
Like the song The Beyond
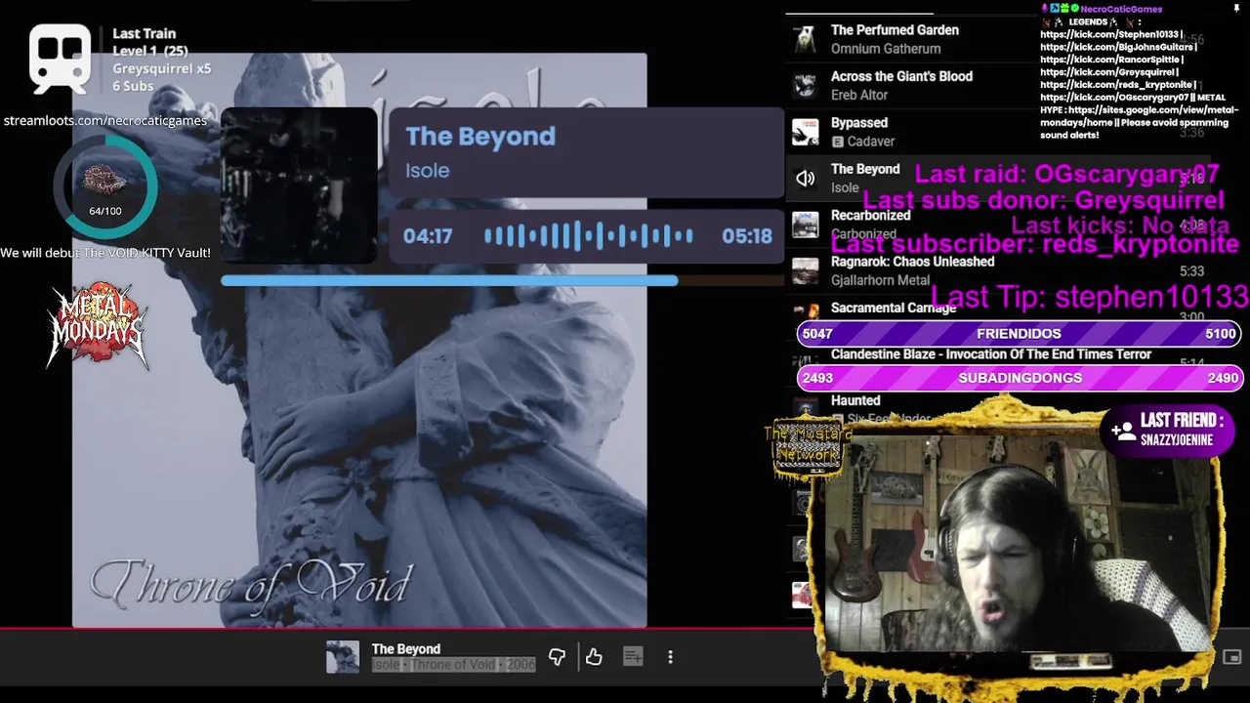click(594, 657)
